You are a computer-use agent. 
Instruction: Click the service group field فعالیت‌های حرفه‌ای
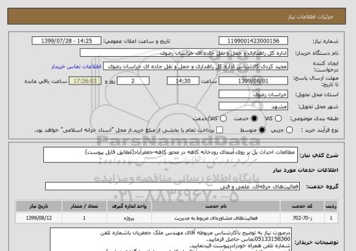pyautogui.click(x=172, y=186)
